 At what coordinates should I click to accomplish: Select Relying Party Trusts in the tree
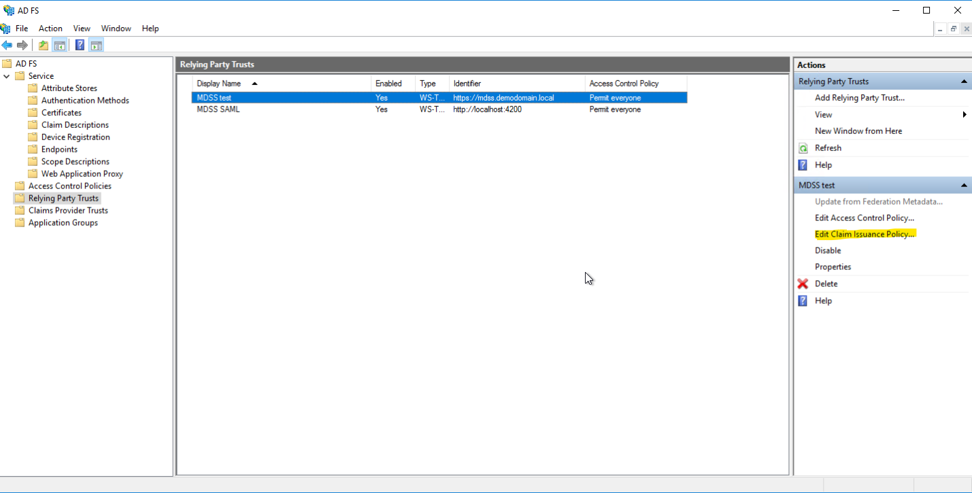[x=63, y=199]
